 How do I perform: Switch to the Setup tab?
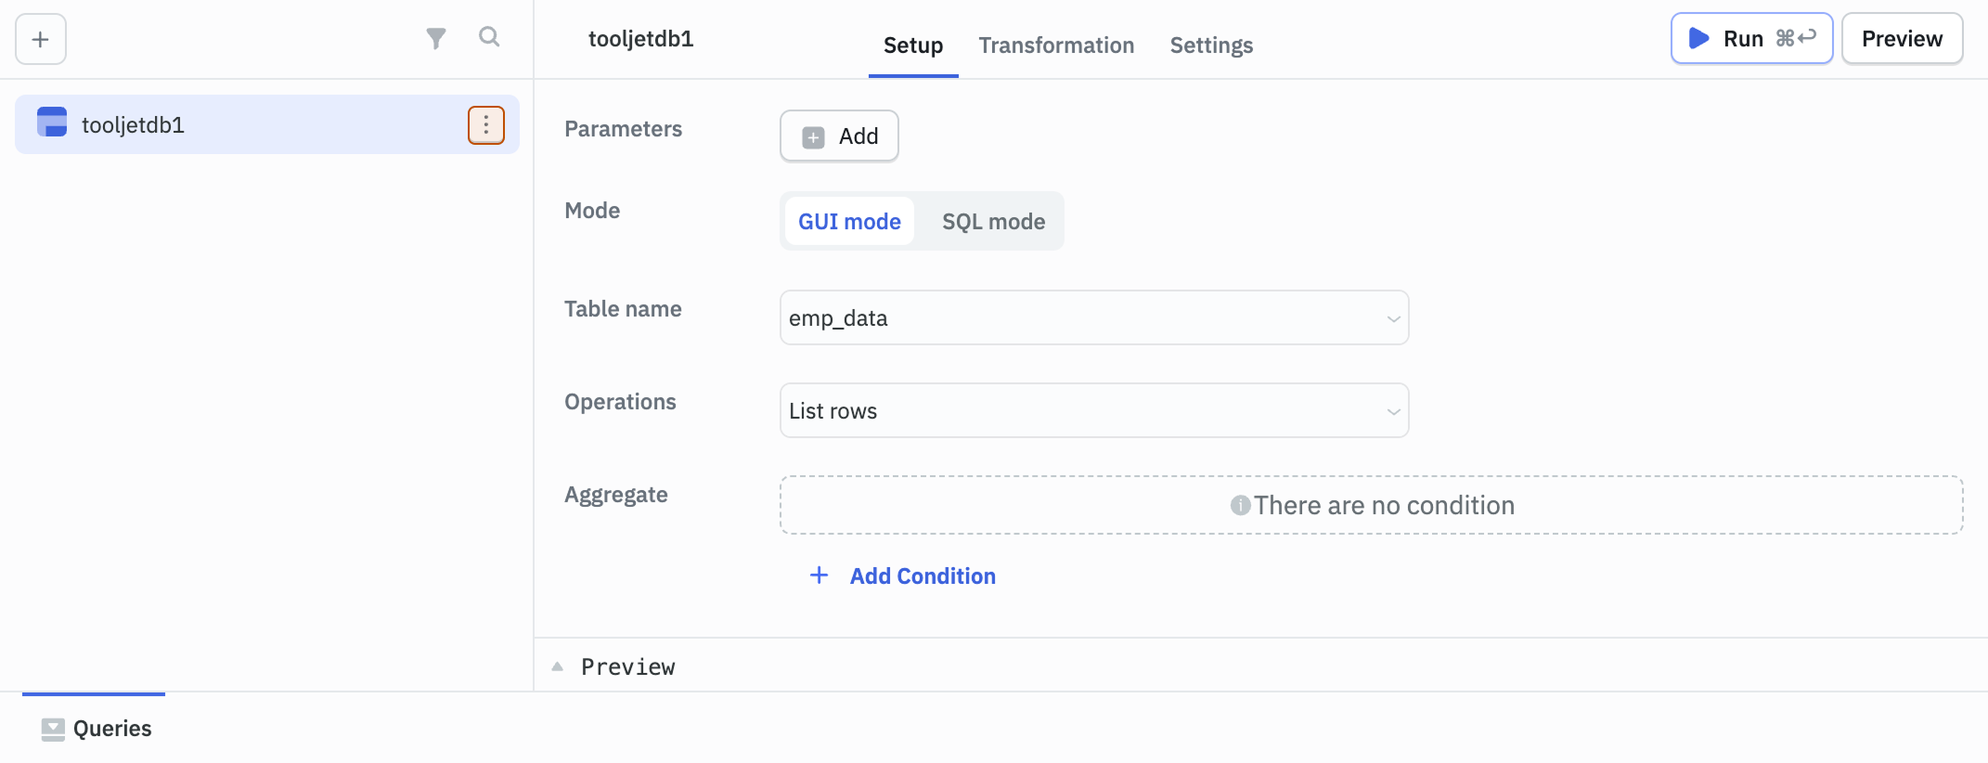click(x=913, y=45)
